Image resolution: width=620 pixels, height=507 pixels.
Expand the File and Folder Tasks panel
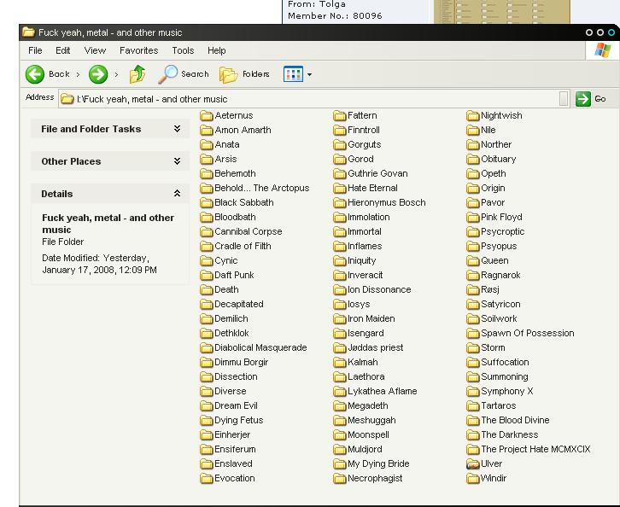[177, 129]
